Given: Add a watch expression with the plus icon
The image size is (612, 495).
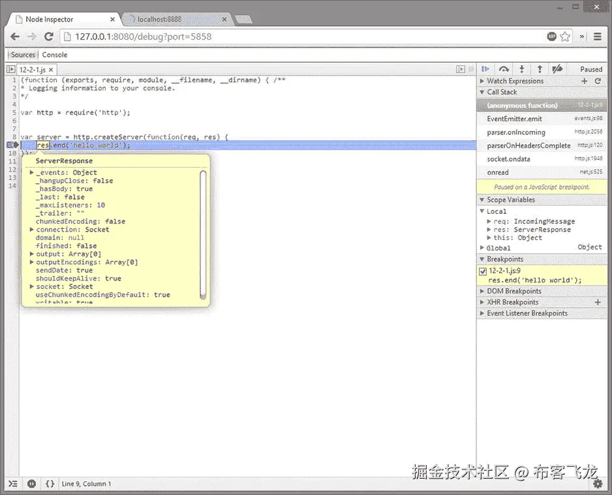Looking at the screenshot, I should [x=585, y=81].
